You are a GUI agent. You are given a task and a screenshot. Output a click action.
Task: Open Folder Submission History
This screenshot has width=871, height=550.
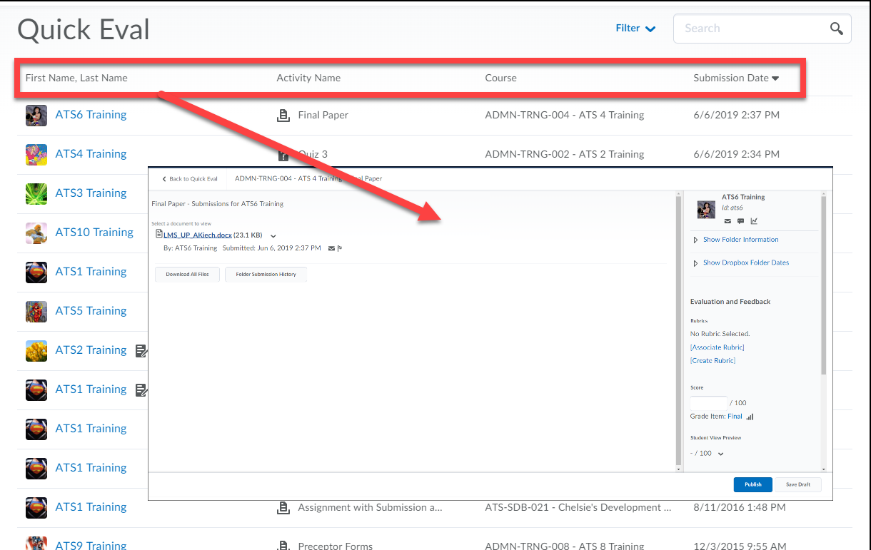266,274
